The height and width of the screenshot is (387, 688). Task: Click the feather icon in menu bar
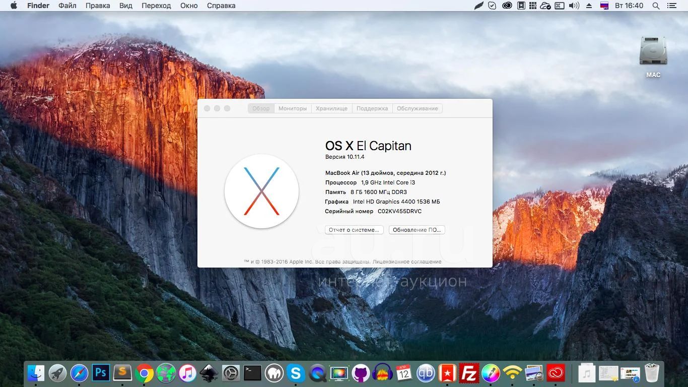point(479,6)
